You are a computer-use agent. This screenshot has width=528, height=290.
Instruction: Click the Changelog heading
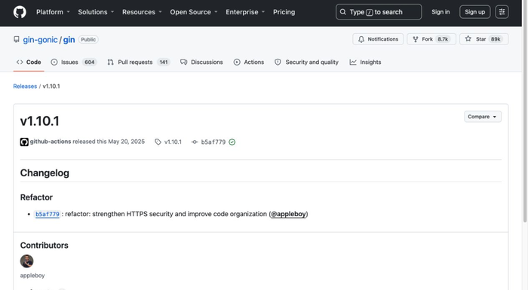point(45,173)
